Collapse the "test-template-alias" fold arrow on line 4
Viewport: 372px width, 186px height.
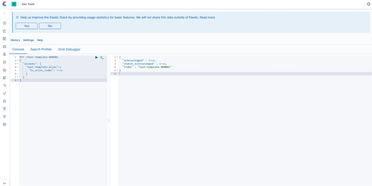18,67
